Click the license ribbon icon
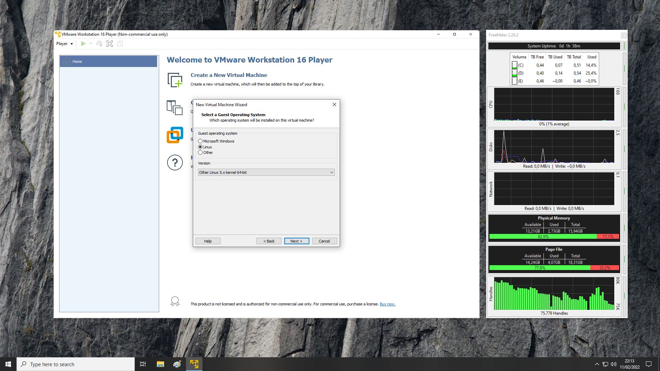The height and width of the screenshot is (371, 660). 175,301
